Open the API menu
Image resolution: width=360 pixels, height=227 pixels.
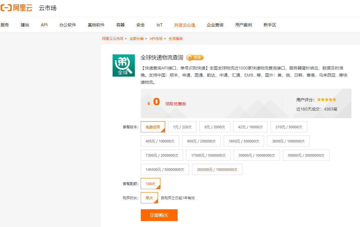click(x=44, y=25)
